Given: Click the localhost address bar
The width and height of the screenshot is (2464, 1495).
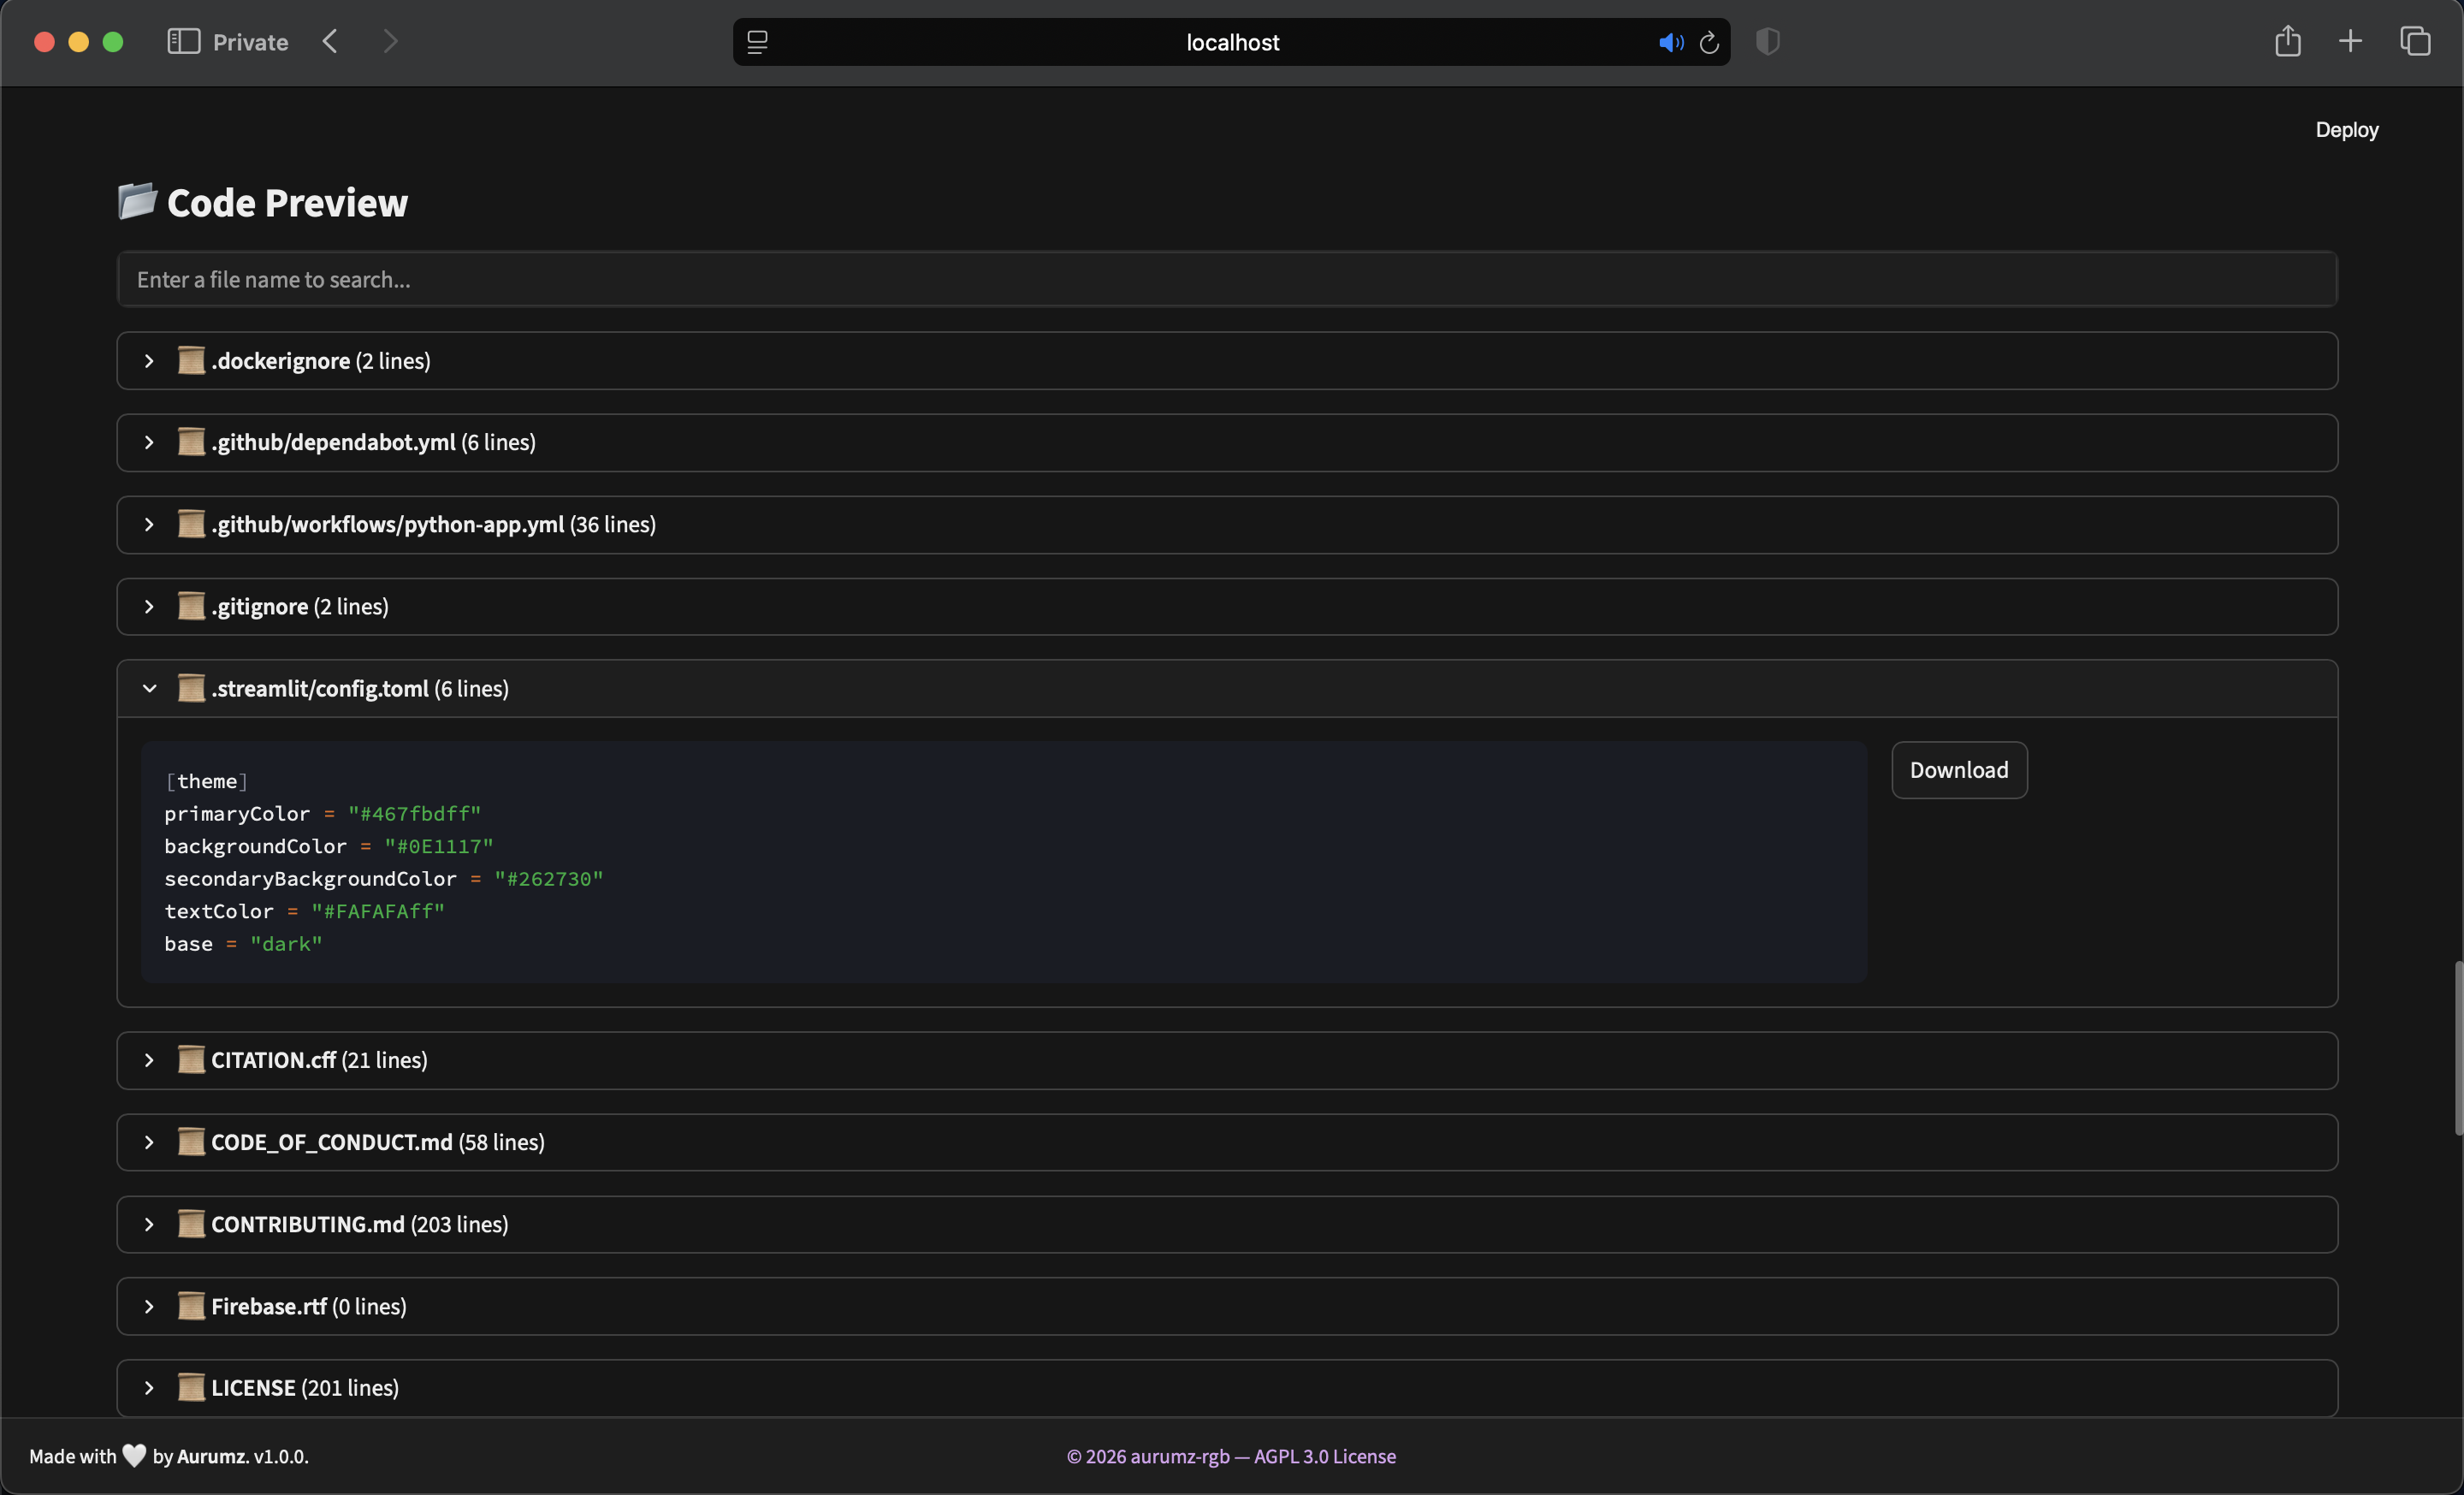Looking at the screenshot, I should coord(1232,42).
